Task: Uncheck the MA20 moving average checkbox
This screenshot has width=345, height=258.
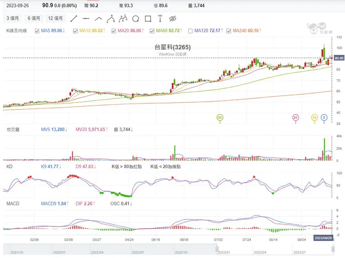Action: click(114, 31)
